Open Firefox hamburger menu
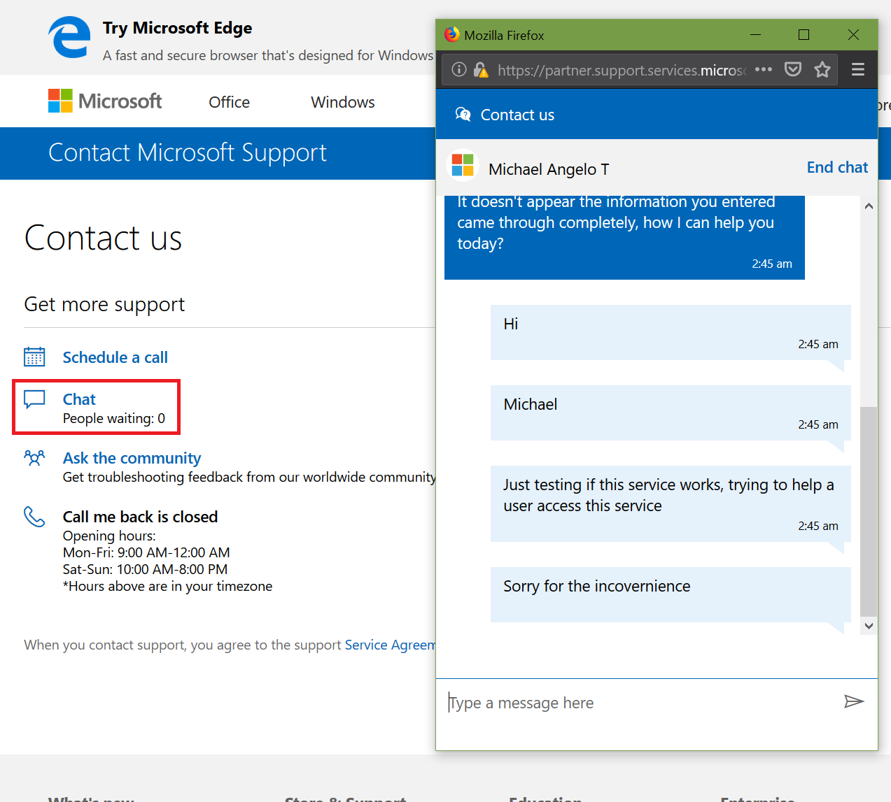The width and height of the screenshot is (891, 802). pos(858,69)
